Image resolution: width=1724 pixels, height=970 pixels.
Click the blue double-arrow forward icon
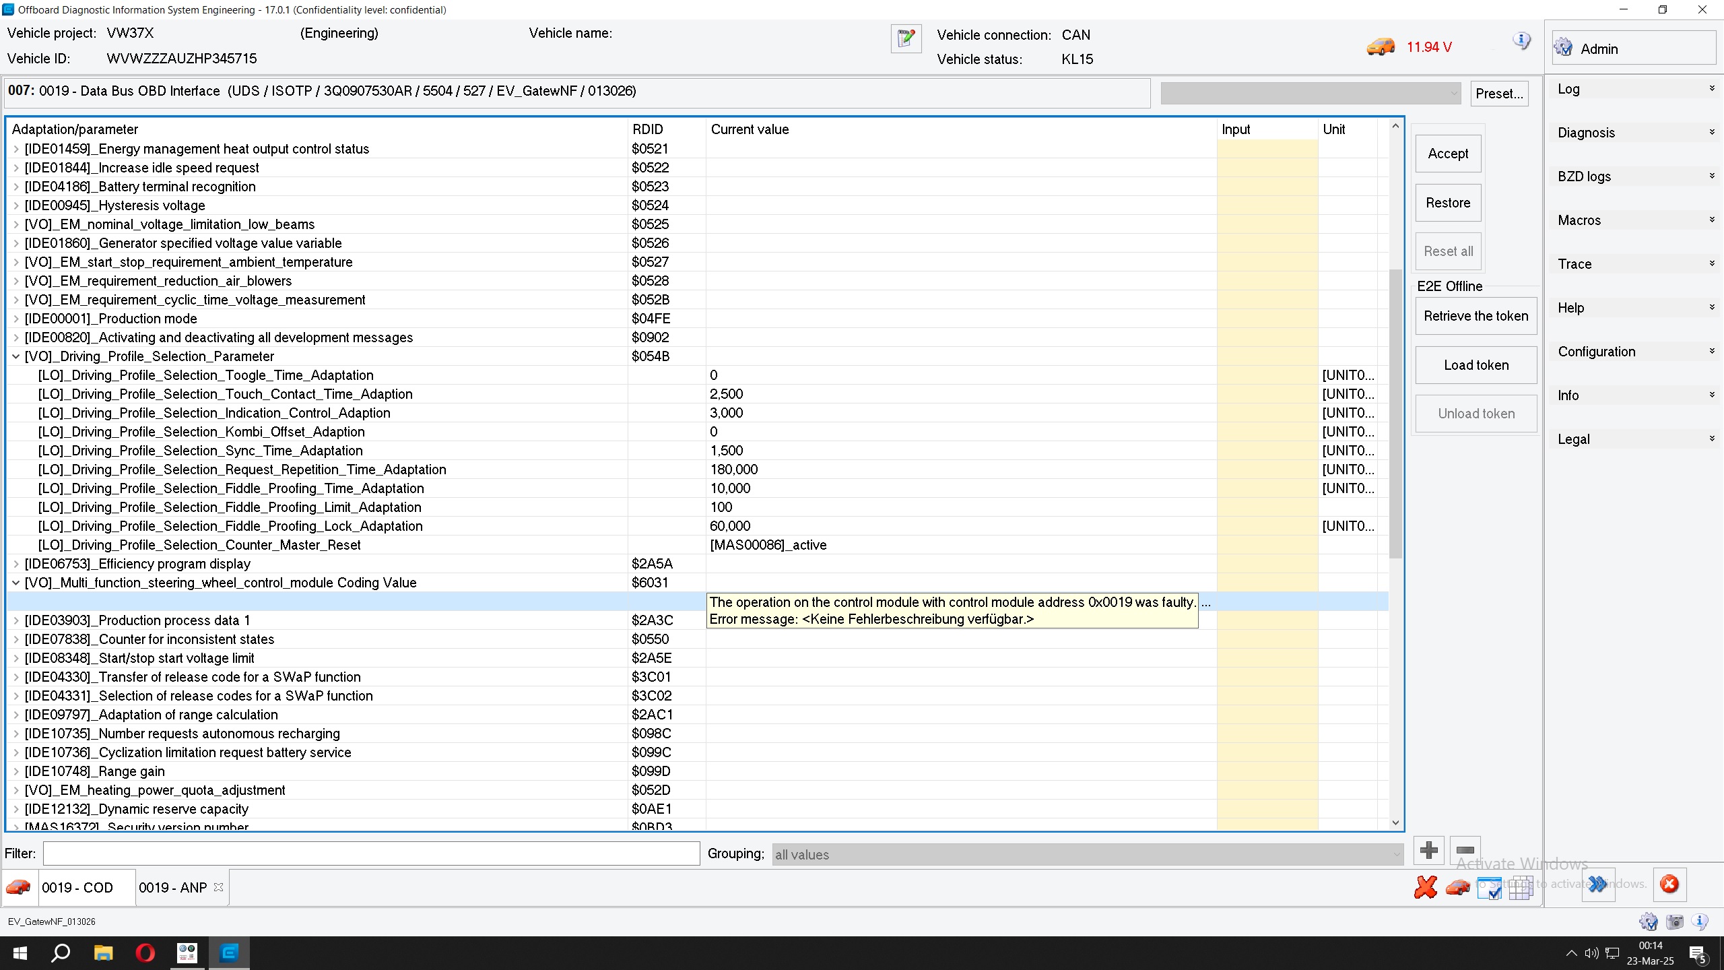pos(1598,884)
